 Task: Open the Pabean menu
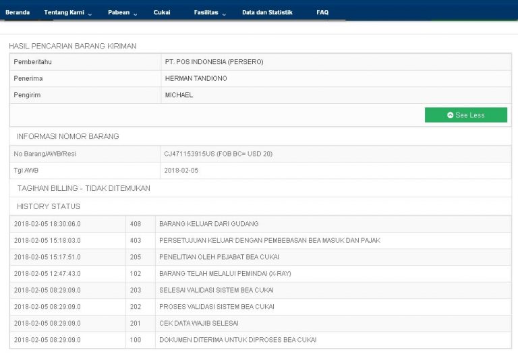tap(119, 12)
